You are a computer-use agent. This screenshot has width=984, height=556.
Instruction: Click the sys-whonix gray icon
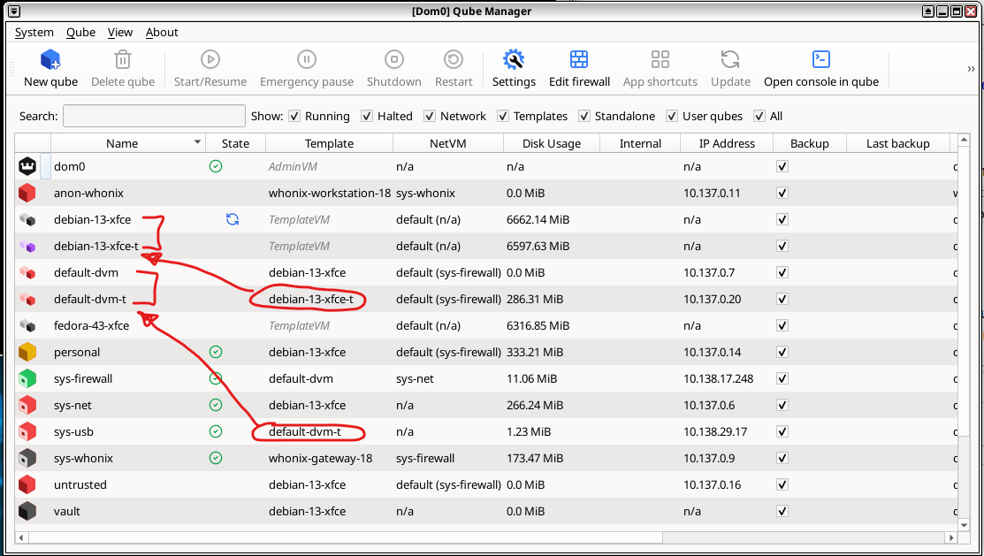coord(27,458)
